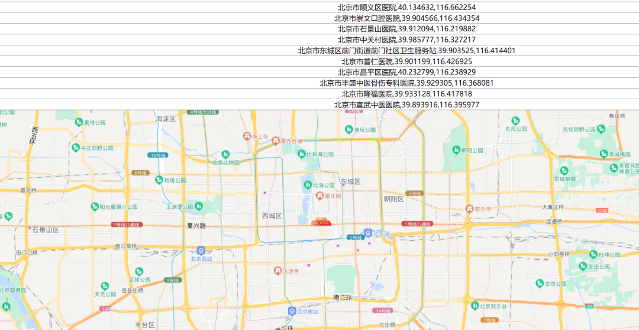Select row 北京市东城区前门街道前门社区卫生服务站

(319, 51)
